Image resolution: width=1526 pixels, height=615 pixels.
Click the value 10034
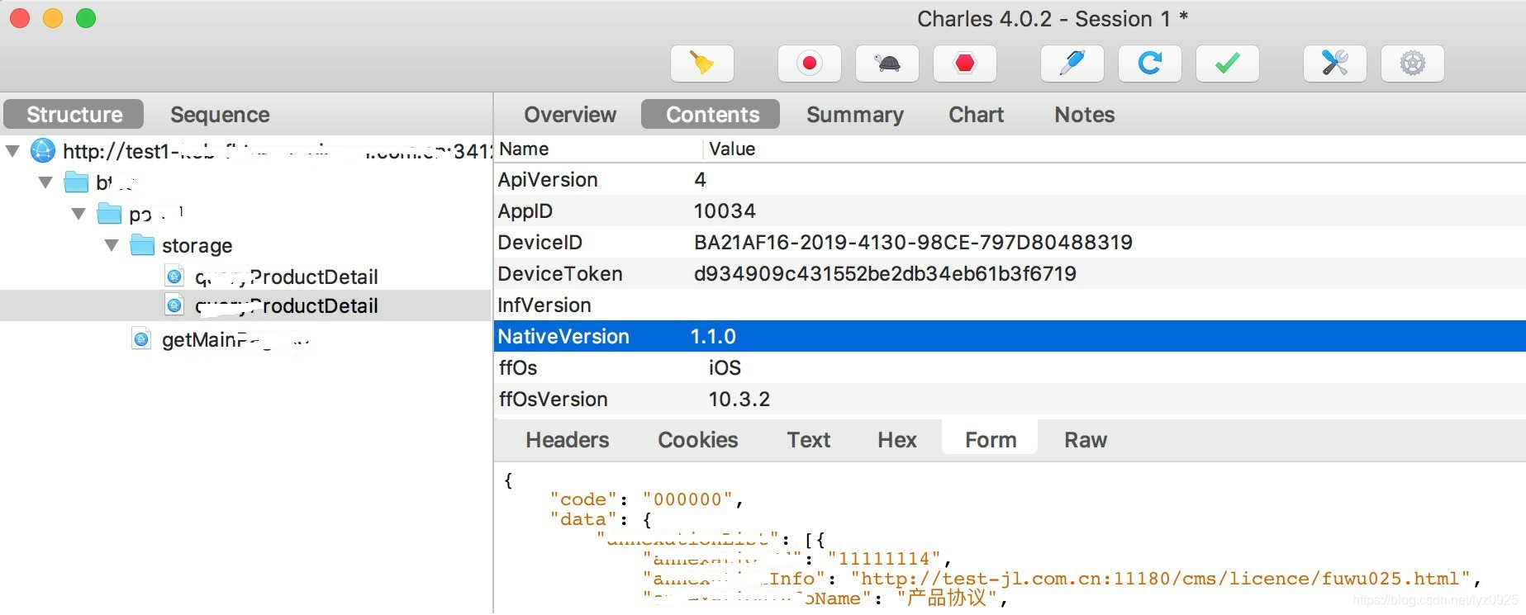[725, 211]
